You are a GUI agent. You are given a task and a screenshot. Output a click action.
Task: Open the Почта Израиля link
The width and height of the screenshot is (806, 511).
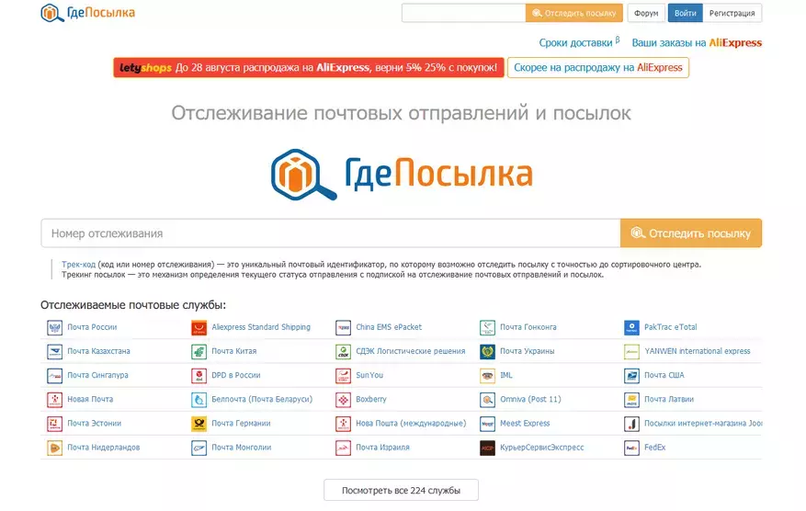point(382,448)
